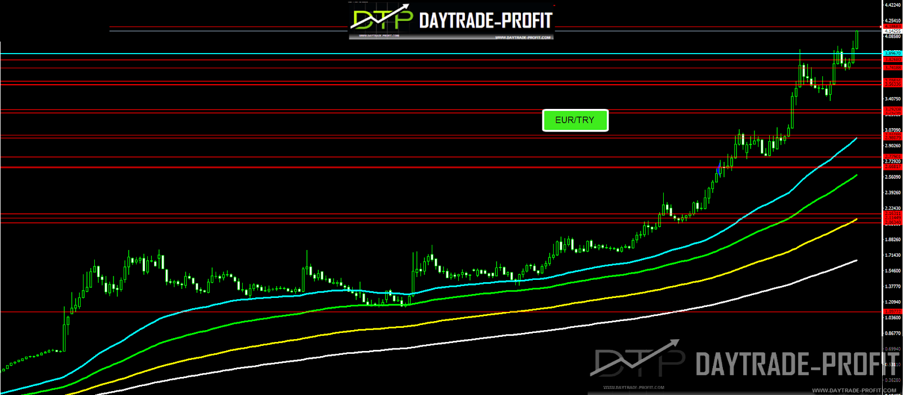Select the red 2.66817 level label
Screen dimensions: 903x395
[x=892, y=166]
